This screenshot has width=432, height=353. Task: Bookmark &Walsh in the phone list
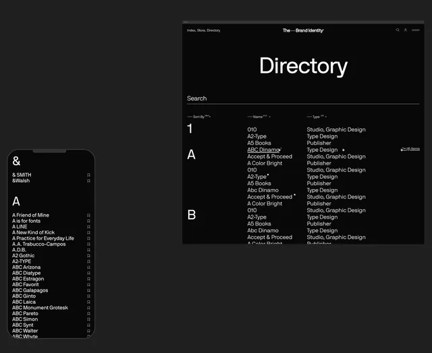coord(88,181)
